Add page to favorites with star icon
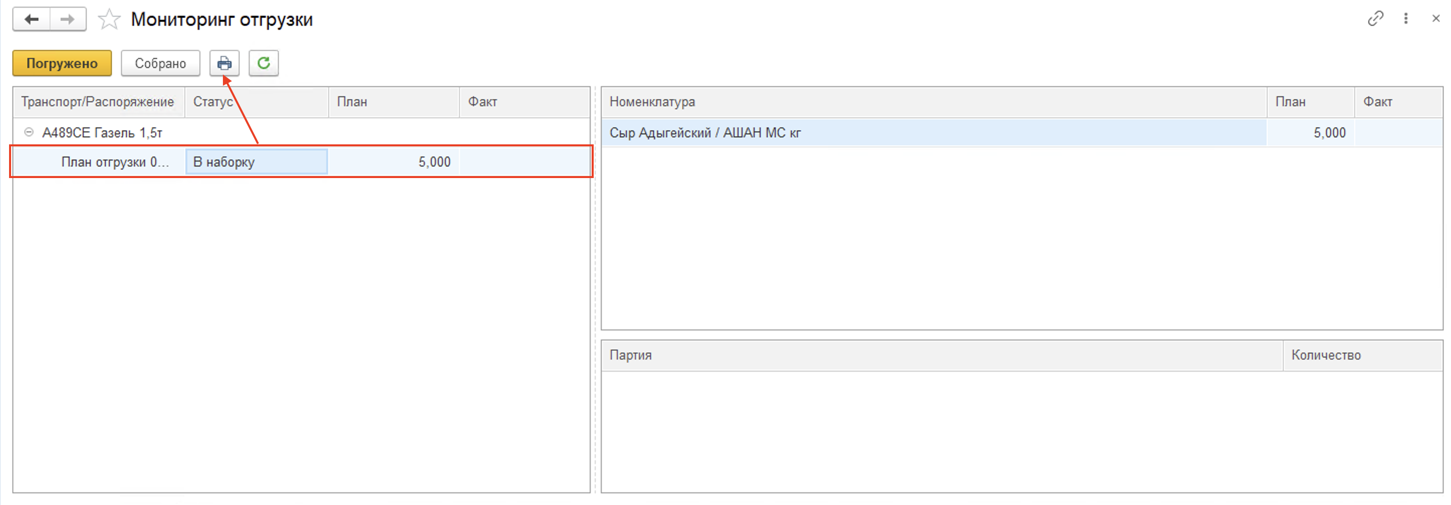This screenshot has height=505, width=1451. coord(109,20)
